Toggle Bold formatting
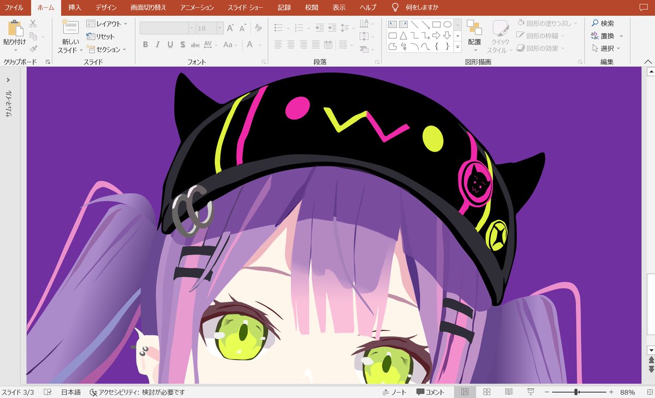 [x=145, y=45]
